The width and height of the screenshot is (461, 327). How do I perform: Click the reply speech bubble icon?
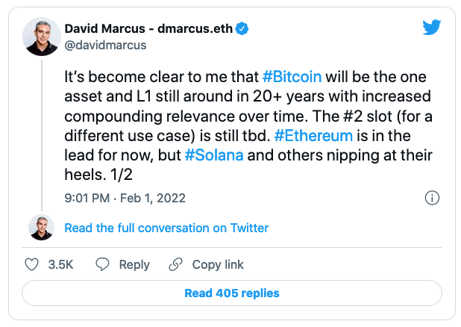[x=104, y=264]
